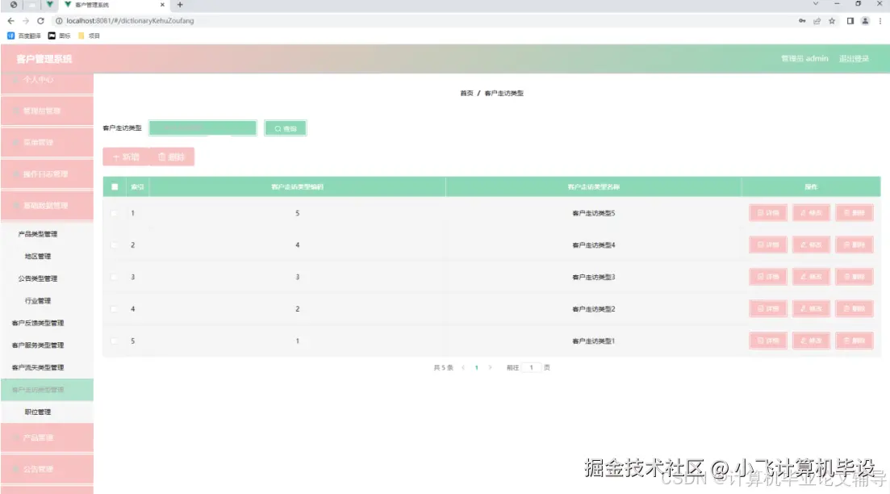
Task: Check the checkbox for row 1
Action: point(115,213)
